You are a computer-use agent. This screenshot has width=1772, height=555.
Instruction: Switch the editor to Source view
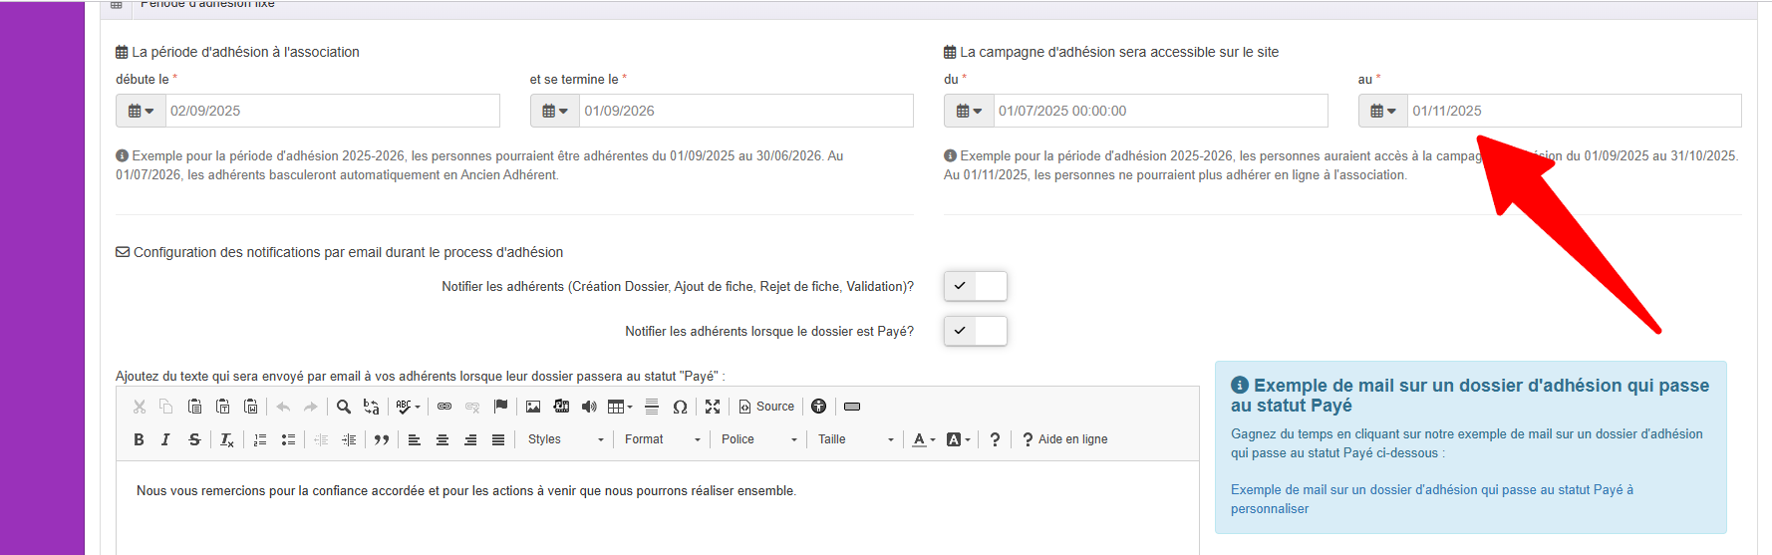pos(766,407)
